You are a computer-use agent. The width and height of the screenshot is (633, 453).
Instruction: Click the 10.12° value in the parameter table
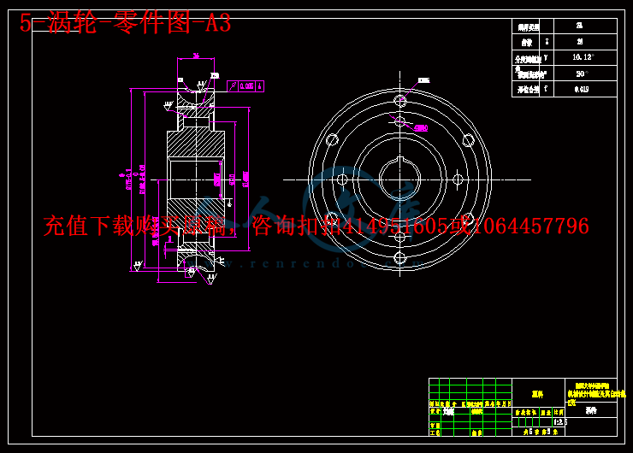tap(582, 58)
